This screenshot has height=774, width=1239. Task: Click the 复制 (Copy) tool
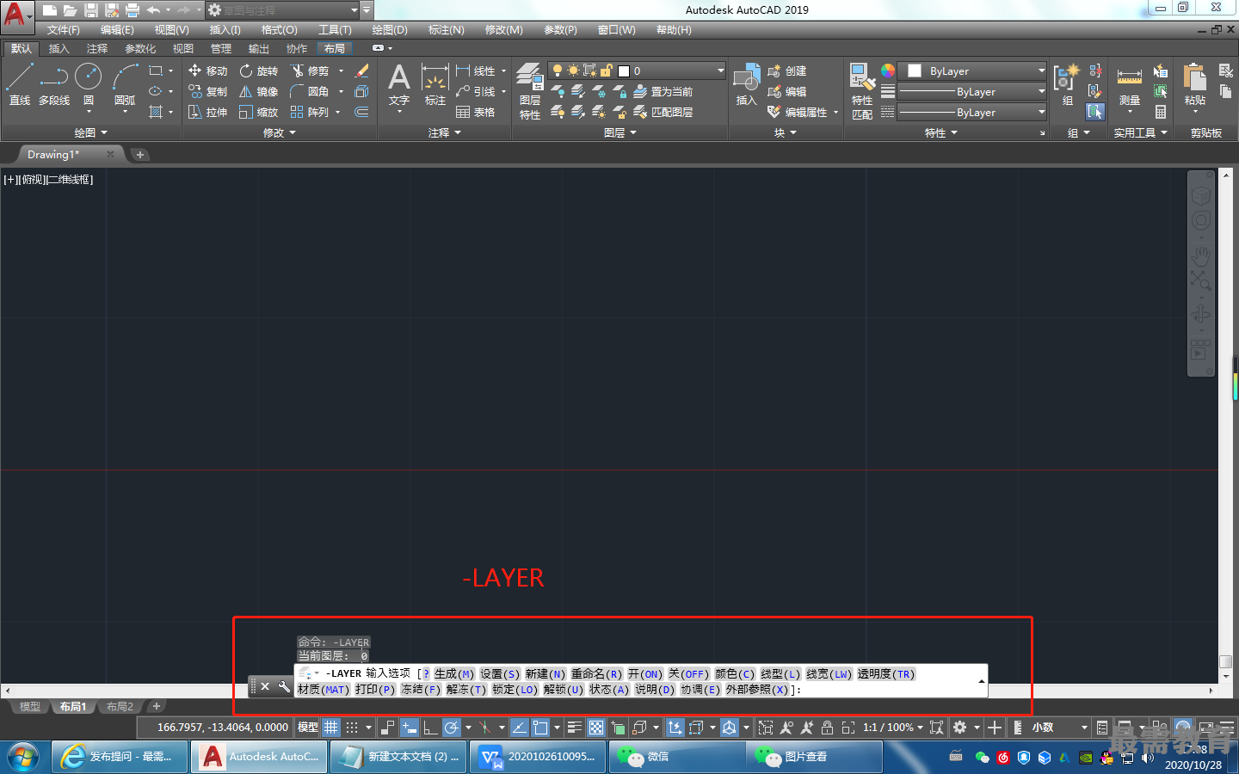click(207, 91)
